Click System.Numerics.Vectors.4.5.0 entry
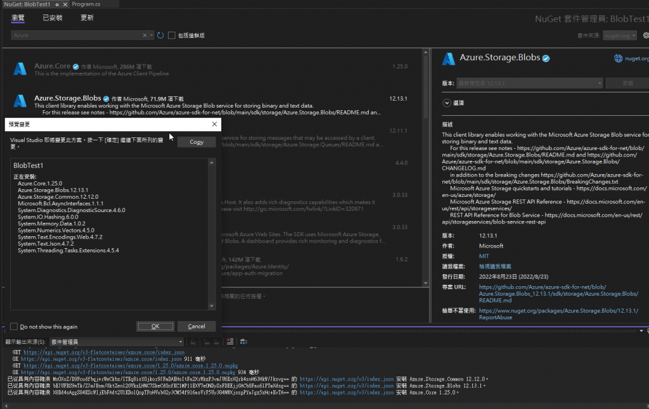Image resolution: width=649 pixels, height=409 pixels. tap(56, 230)
